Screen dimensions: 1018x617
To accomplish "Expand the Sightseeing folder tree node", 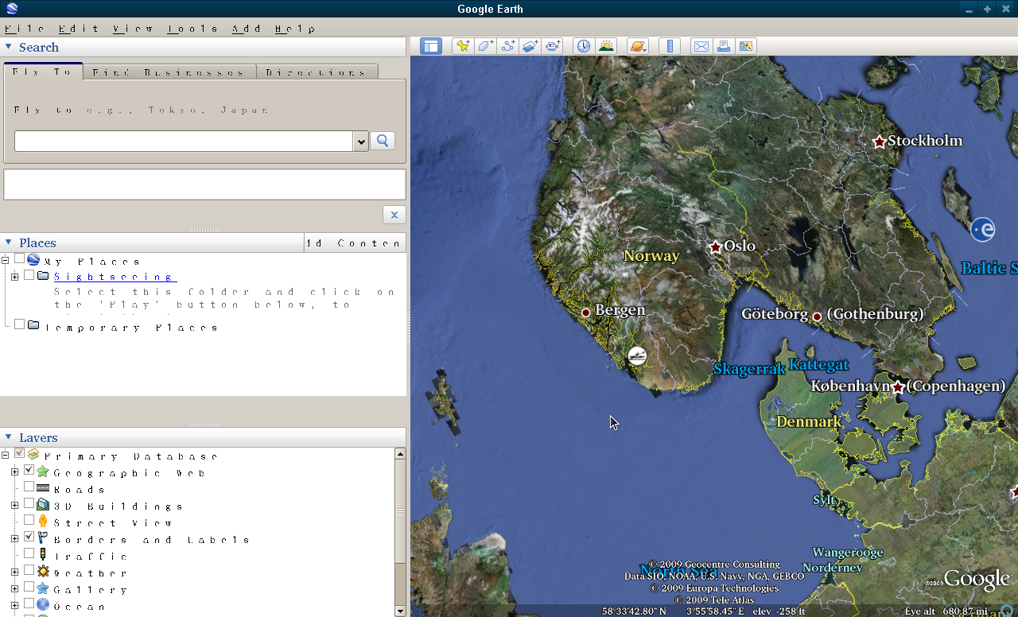I will pos(15,277).
